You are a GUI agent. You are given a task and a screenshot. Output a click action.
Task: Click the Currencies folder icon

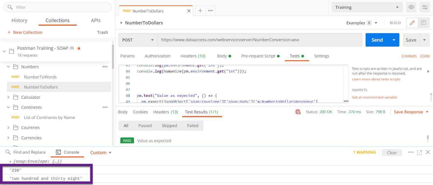tap(16, 138)
